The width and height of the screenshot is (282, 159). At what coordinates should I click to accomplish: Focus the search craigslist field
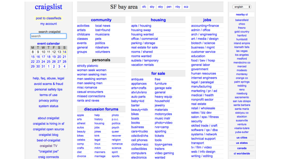[48, 36]
